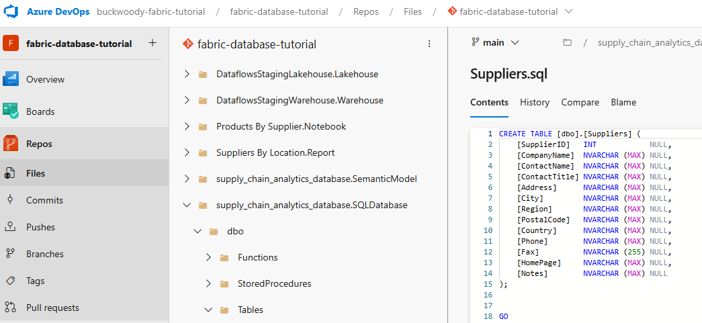Select the Repos sidebar icon

click(11, 144)
